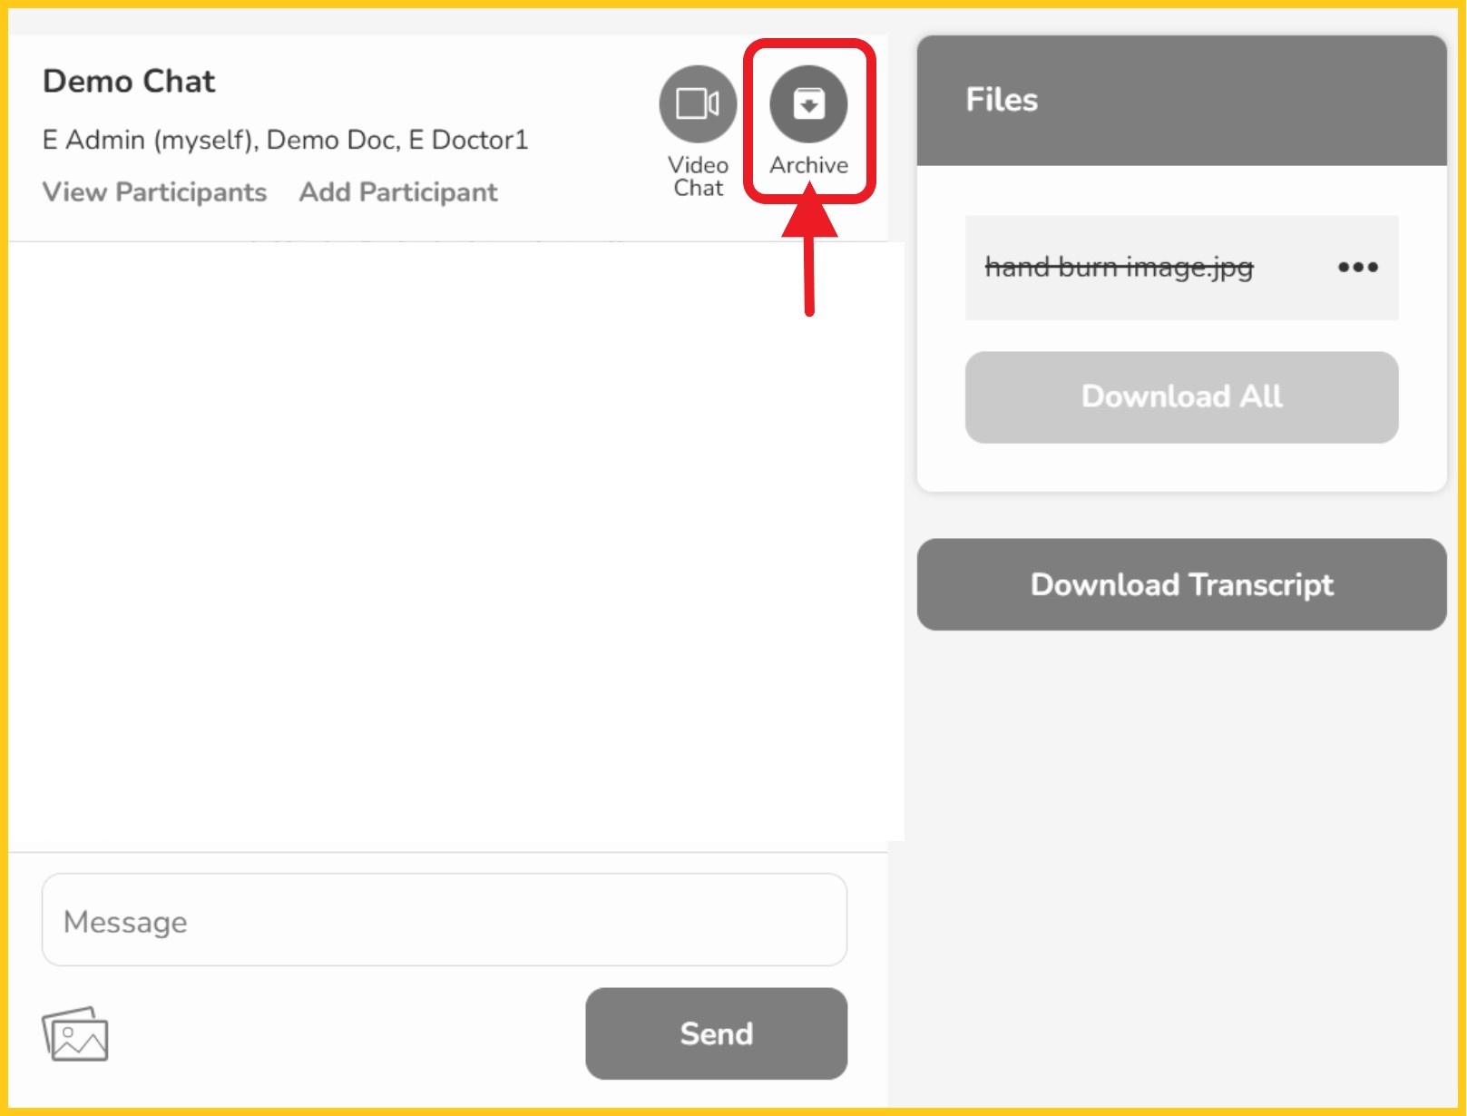Attach a picture using the image icon
The width and height of the screenshot is (1467, 1116).
pos(75,1034)
